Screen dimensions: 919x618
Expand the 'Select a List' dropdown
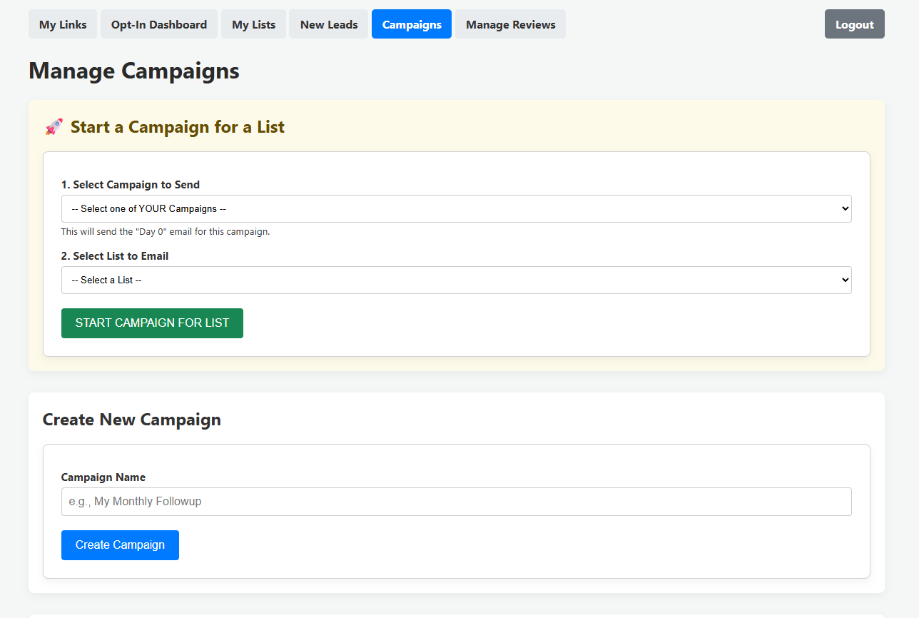click(x=456, y=280)
